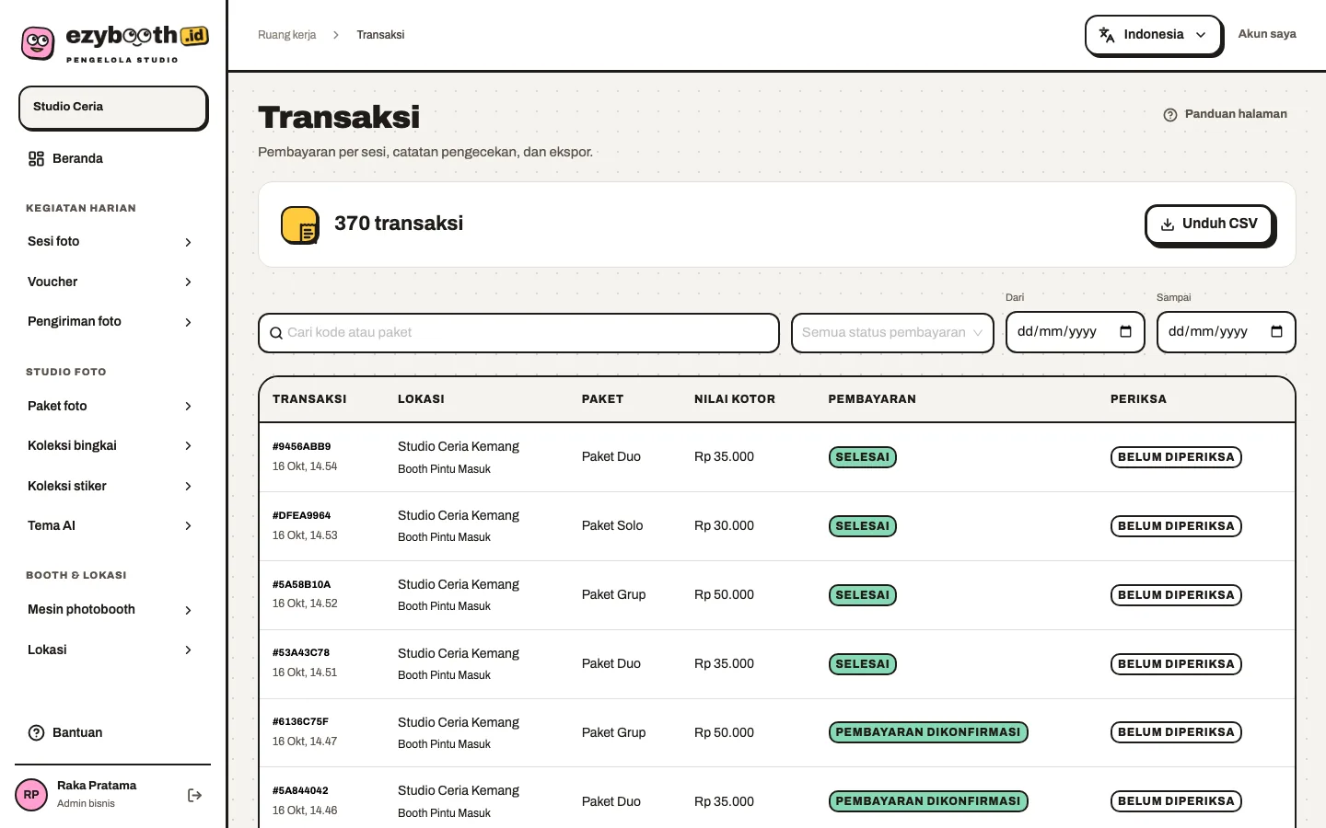Click Selesai badge for #5A58B10A
The image size is (1326, 828).
pos(862,595)
